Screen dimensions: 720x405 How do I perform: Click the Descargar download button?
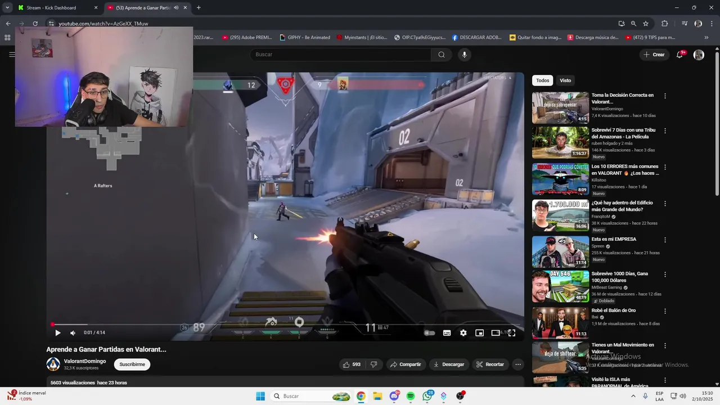click(x=449, y=364)
